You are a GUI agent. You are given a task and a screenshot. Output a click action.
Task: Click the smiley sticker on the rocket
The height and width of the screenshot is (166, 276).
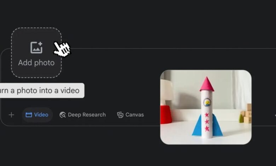click(x=207, y=102)
